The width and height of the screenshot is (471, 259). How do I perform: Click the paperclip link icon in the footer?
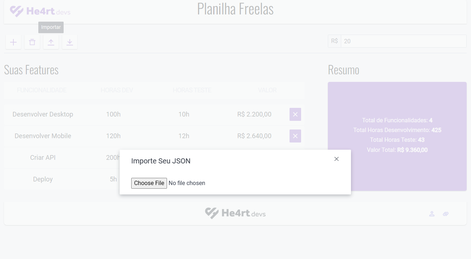click(446, 214)
